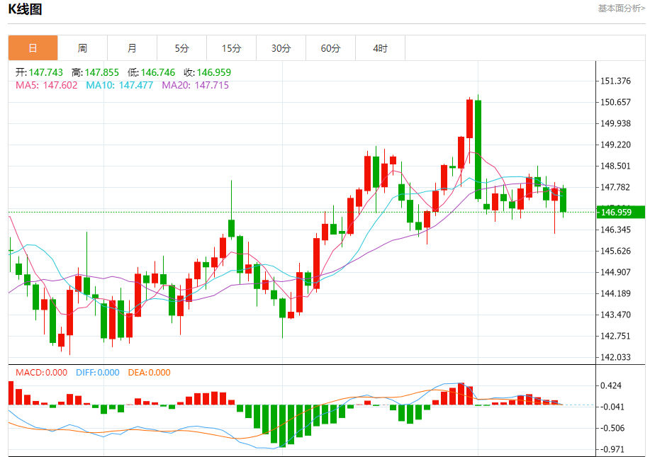The width and height of the screenshot is (650, 457).
Task: Click the 142.751 price axis label
Action: coord(615,336)
